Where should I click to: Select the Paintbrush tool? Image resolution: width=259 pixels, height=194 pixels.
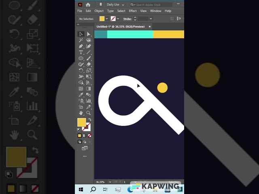(89, 58)
